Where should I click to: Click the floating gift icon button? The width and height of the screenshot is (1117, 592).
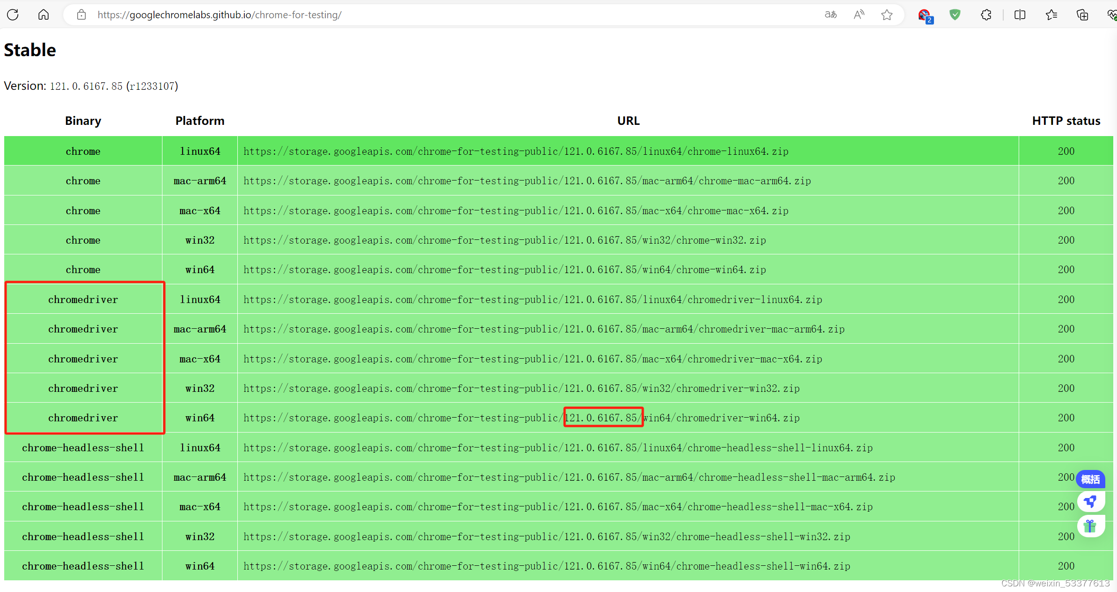[x=1090, y=526]
